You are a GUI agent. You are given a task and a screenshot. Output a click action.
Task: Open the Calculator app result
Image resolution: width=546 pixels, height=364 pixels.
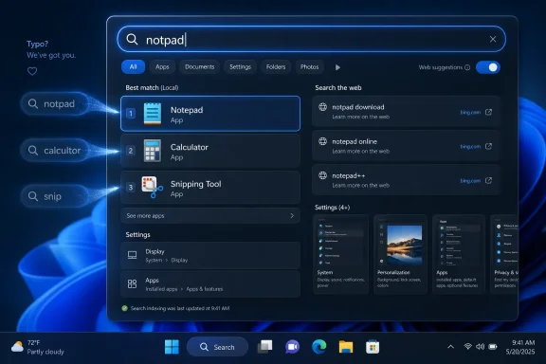[x=210, y=151]
